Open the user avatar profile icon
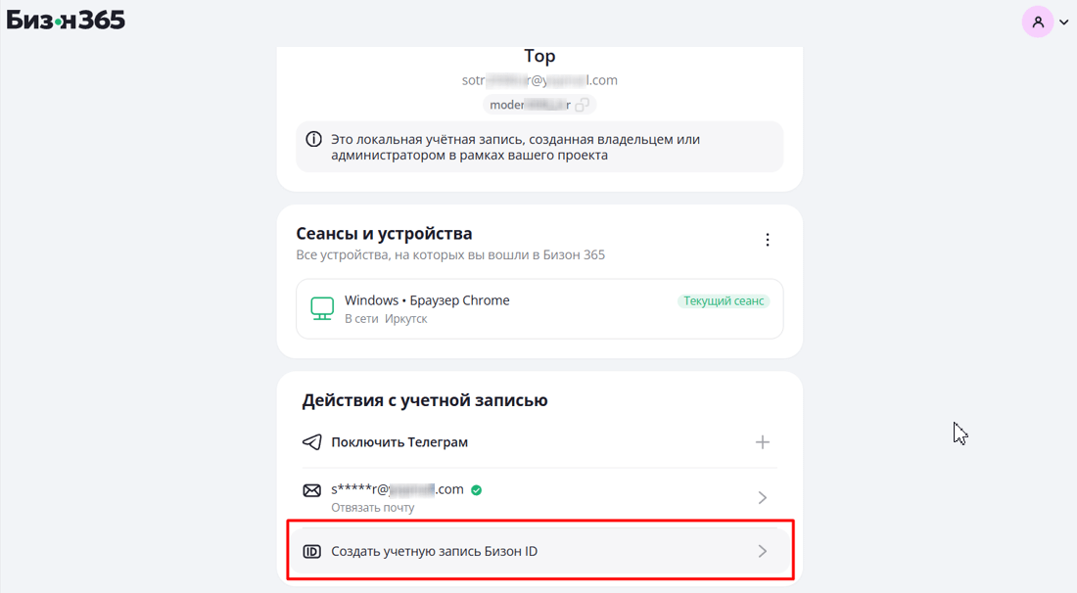Screen dimensions: 1077x593 click(1037, 22)
